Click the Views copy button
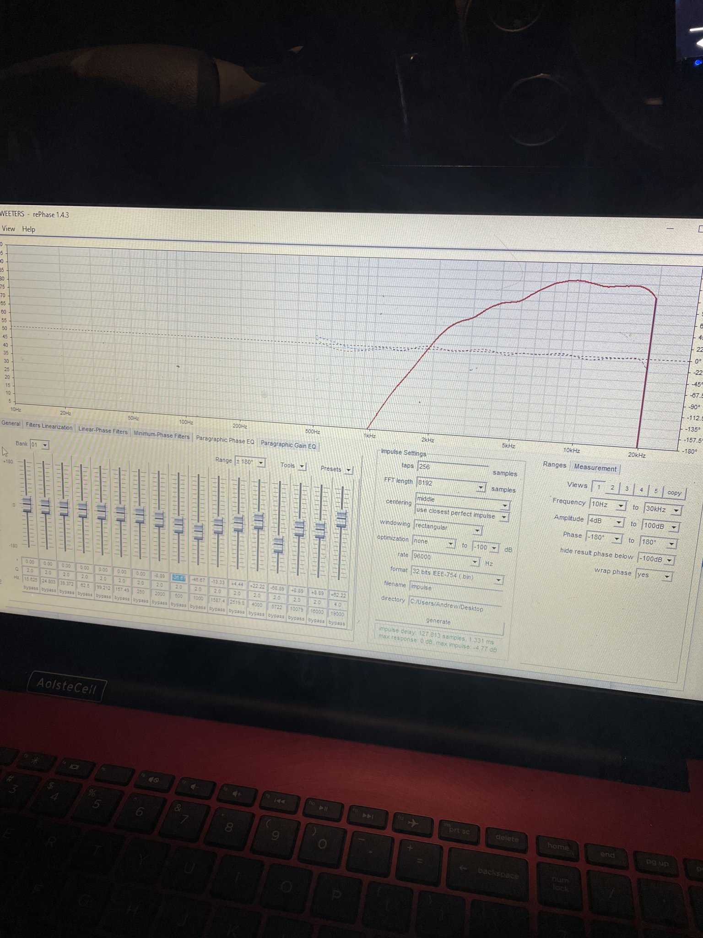 [x=674, y=493]
